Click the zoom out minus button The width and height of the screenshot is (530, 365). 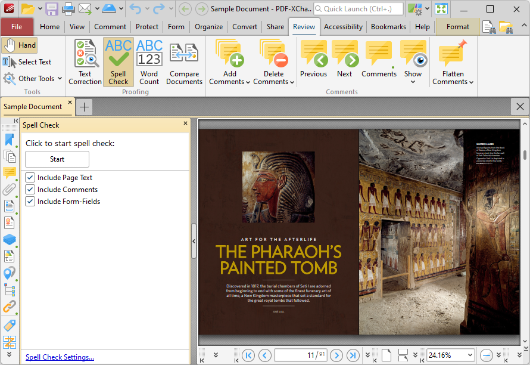click(486, 355)
